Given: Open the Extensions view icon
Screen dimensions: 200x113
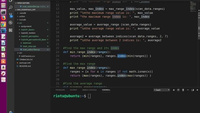Looking at the screenshot, I should click(x=11, y=30).
